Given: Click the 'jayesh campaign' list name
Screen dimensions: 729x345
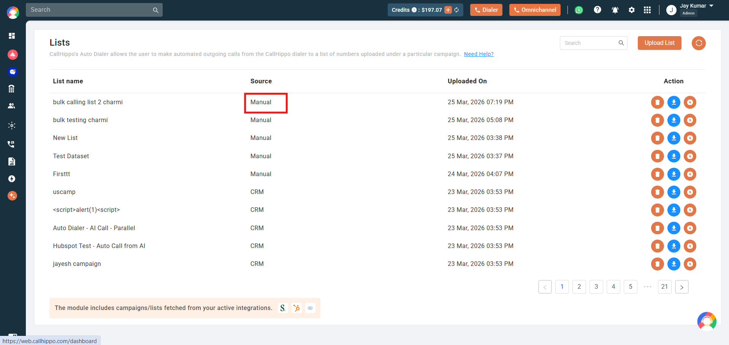Looking at the screenshot, I should pos(77,264).
